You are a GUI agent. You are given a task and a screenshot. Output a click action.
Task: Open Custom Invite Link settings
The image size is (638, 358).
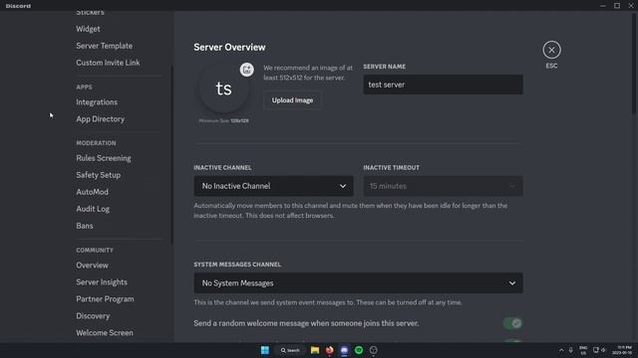tap(108, 63)
